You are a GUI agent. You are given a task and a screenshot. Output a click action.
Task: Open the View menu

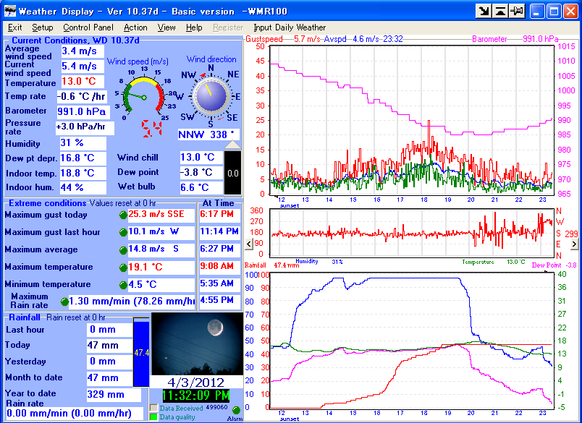click(166, 27)
